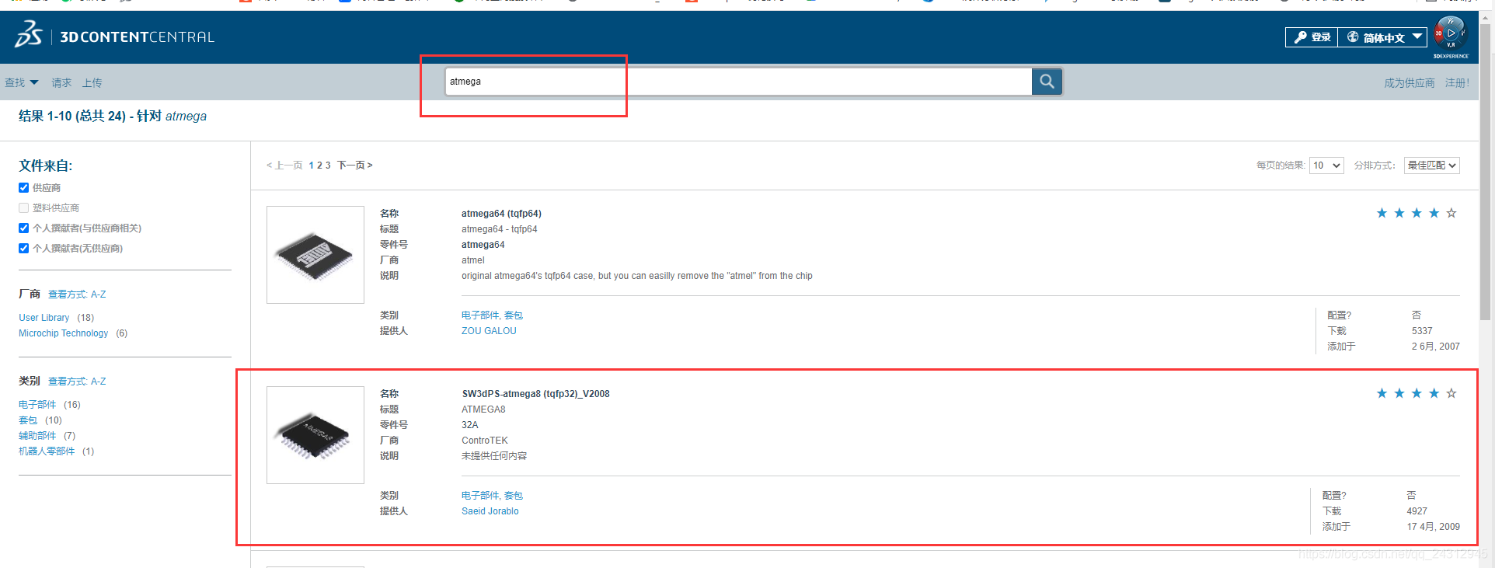Viewport: 1495px width, 568px height.
Task: Click the globe icon beside 简体中文
Action: point(1353,37)
